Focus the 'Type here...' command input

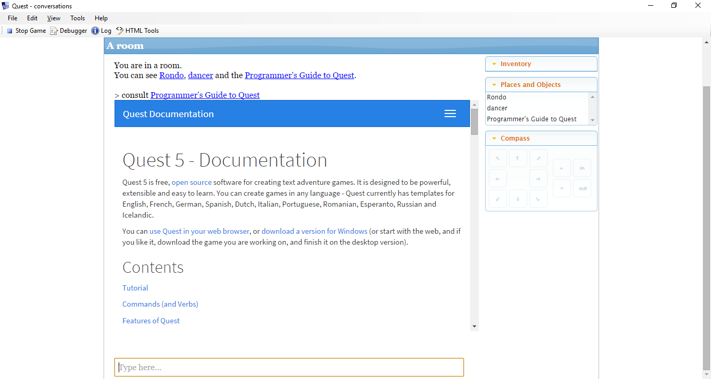coord(289,368)
